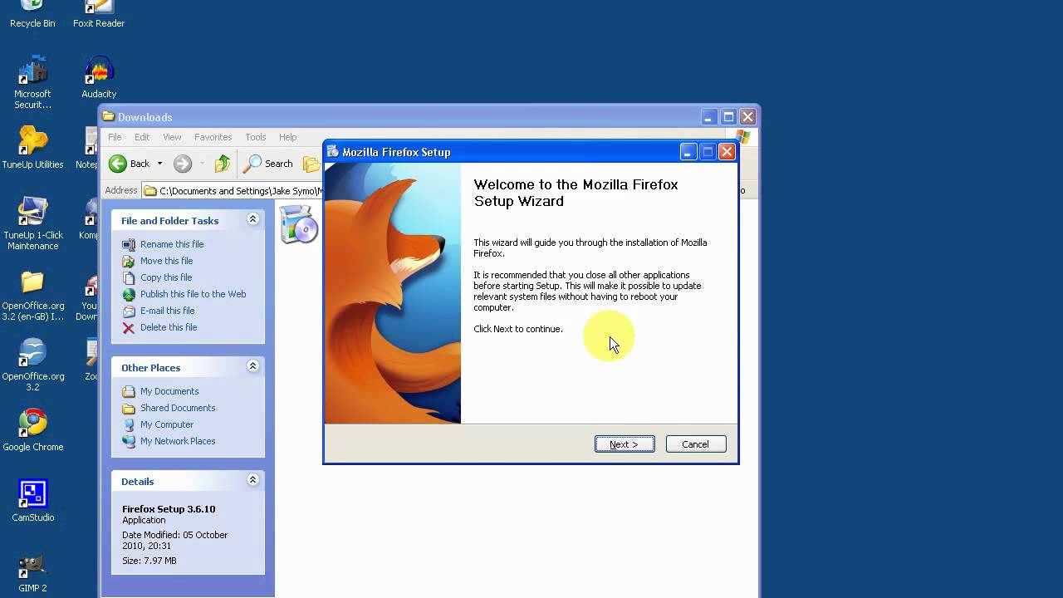Click the Forward arrow in Downloads toolbar
The height and width of the screenshot is (598, 1063).
(183, 164)
